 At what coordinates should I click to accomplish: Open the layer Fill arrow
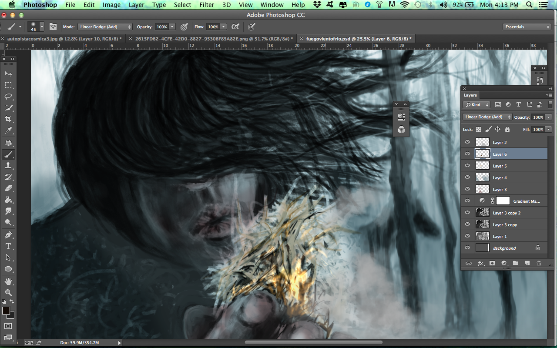pos(548,129)
